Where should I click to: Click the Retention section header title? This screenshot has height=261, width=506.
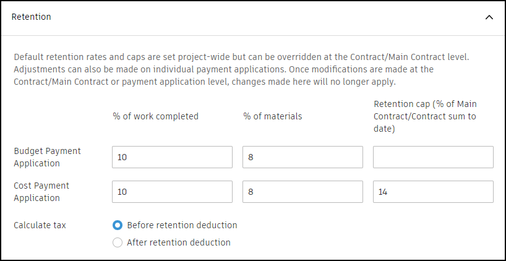[x=32, y=17]
